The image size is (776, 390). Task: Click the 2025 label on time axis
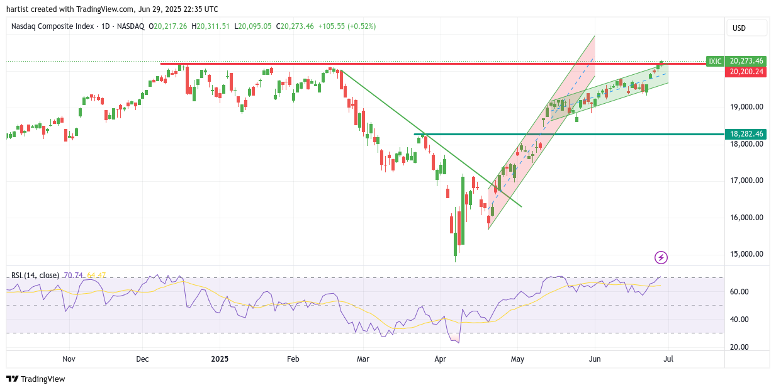tap(220, 359)
